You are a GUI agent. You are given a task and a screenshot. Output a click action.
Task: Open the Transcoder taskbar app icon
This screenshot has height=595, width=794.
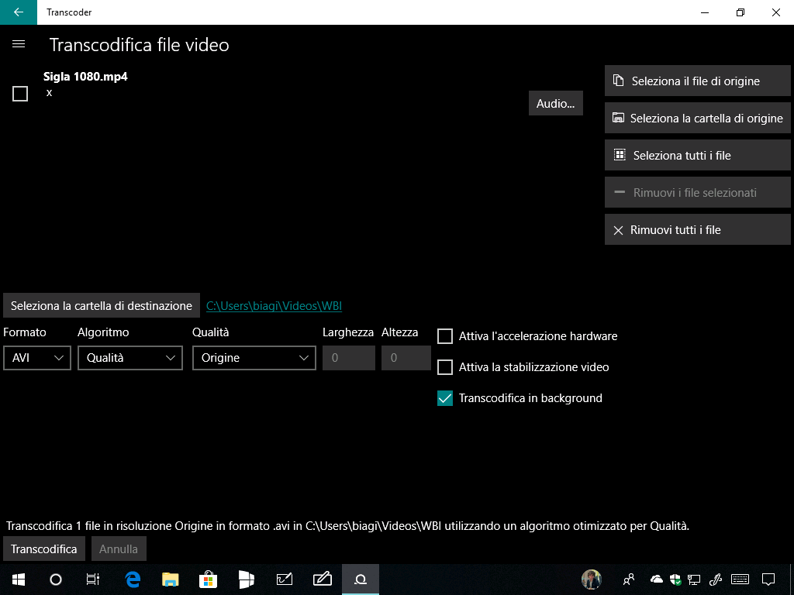point(360,580)
